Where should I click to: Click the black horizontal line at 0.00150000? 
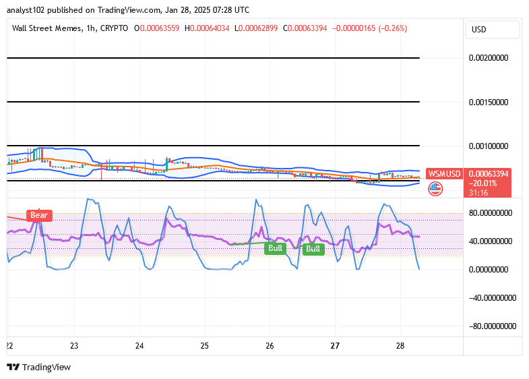click(213, 102)
